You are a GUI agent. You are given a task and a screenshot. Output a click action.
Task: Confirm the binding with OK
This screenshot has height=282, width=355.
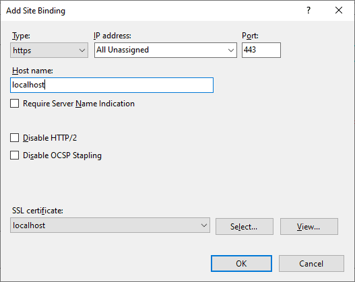[x=241, y=263]
